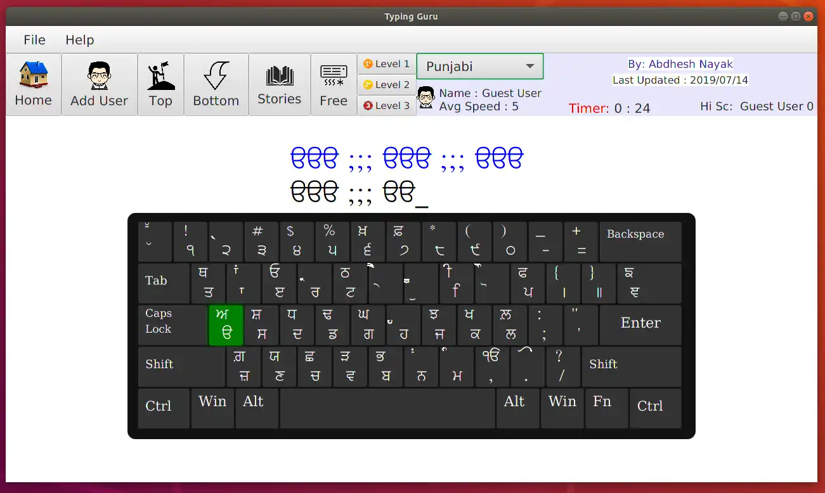Choose Level 2 difficulty

point(387,85)
